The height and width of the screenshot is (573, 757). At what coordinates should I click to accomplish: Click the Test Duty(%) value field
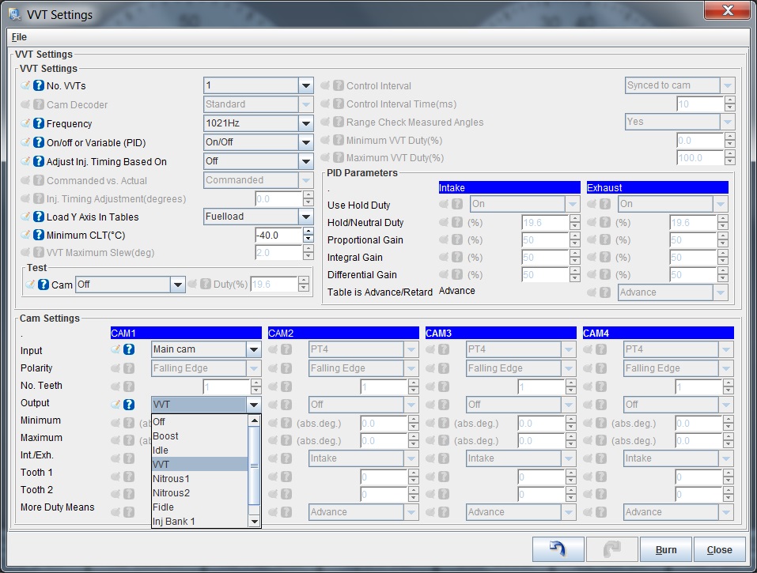click(x=274, y=285)
